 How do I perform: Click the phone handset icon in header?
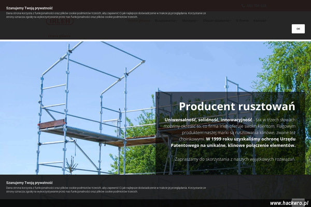coord(243,6)
